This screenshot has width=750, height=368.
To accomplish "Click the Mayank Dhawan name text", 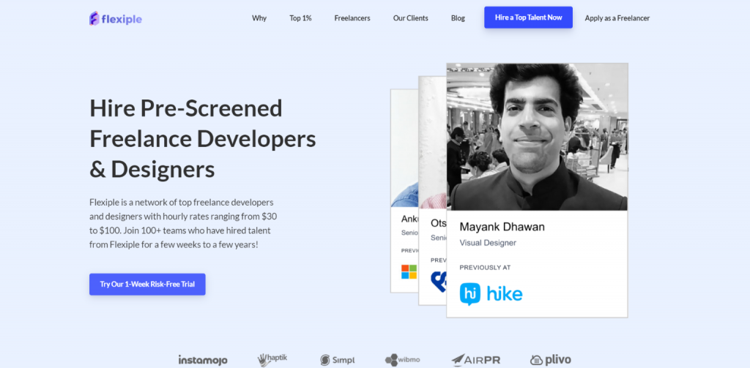I will point(502,227).
